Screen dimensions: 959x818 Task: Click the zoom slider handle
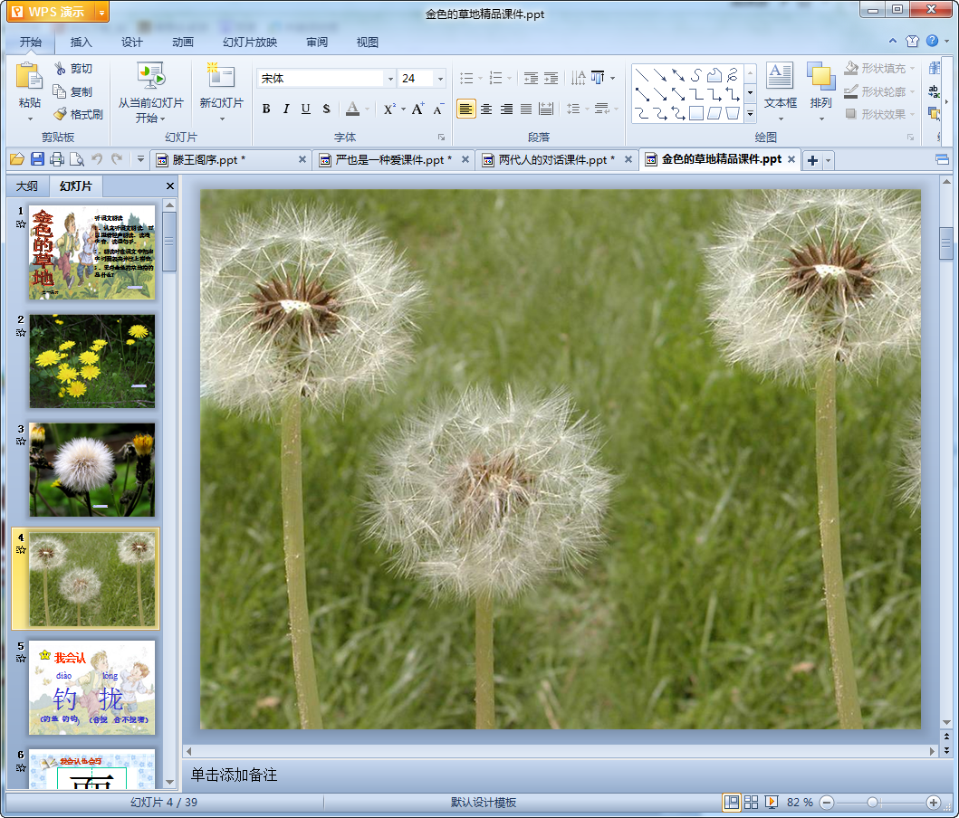tap(873, 802)
